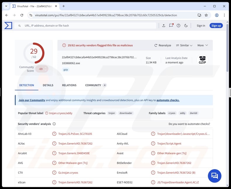Click Gz.trojan.cryxos CTX result
Image resolution: width=231 pixels, height=189 pixels.
[68, 173]
